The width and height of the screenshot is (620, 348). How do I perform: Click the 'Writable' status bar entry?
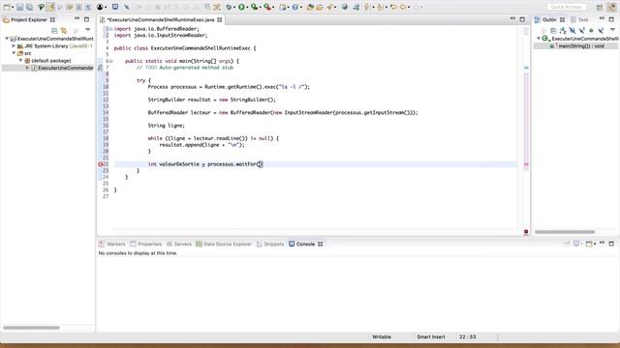click(382, 337)
